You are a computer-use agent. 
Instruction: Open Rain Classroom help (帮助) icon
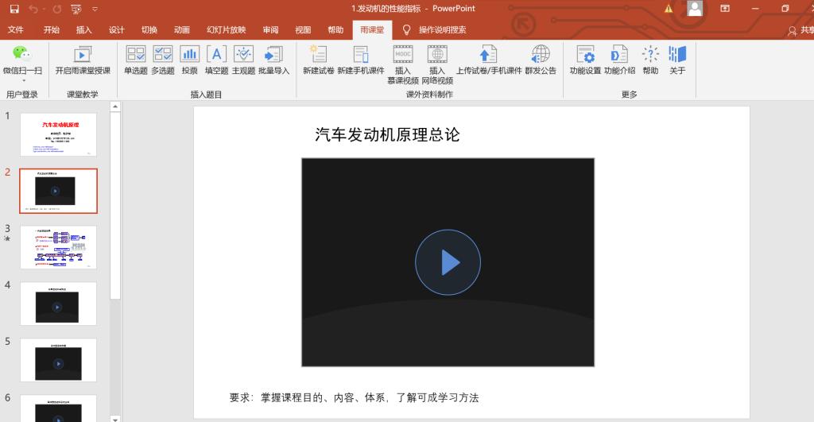pyautogui.click(x=650, y=60)
